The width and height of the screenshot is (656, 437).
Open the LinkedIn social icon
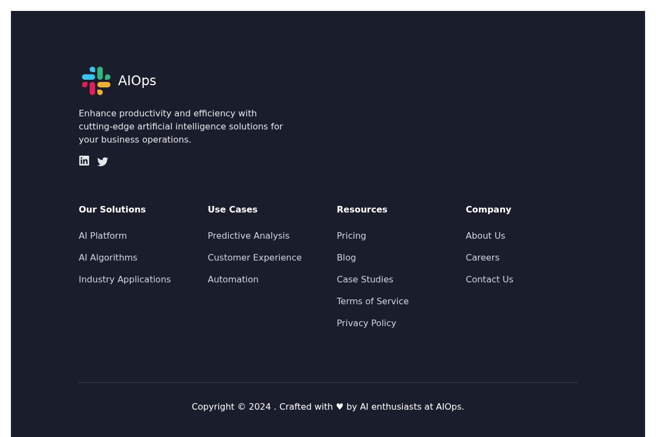coord(84,161)
